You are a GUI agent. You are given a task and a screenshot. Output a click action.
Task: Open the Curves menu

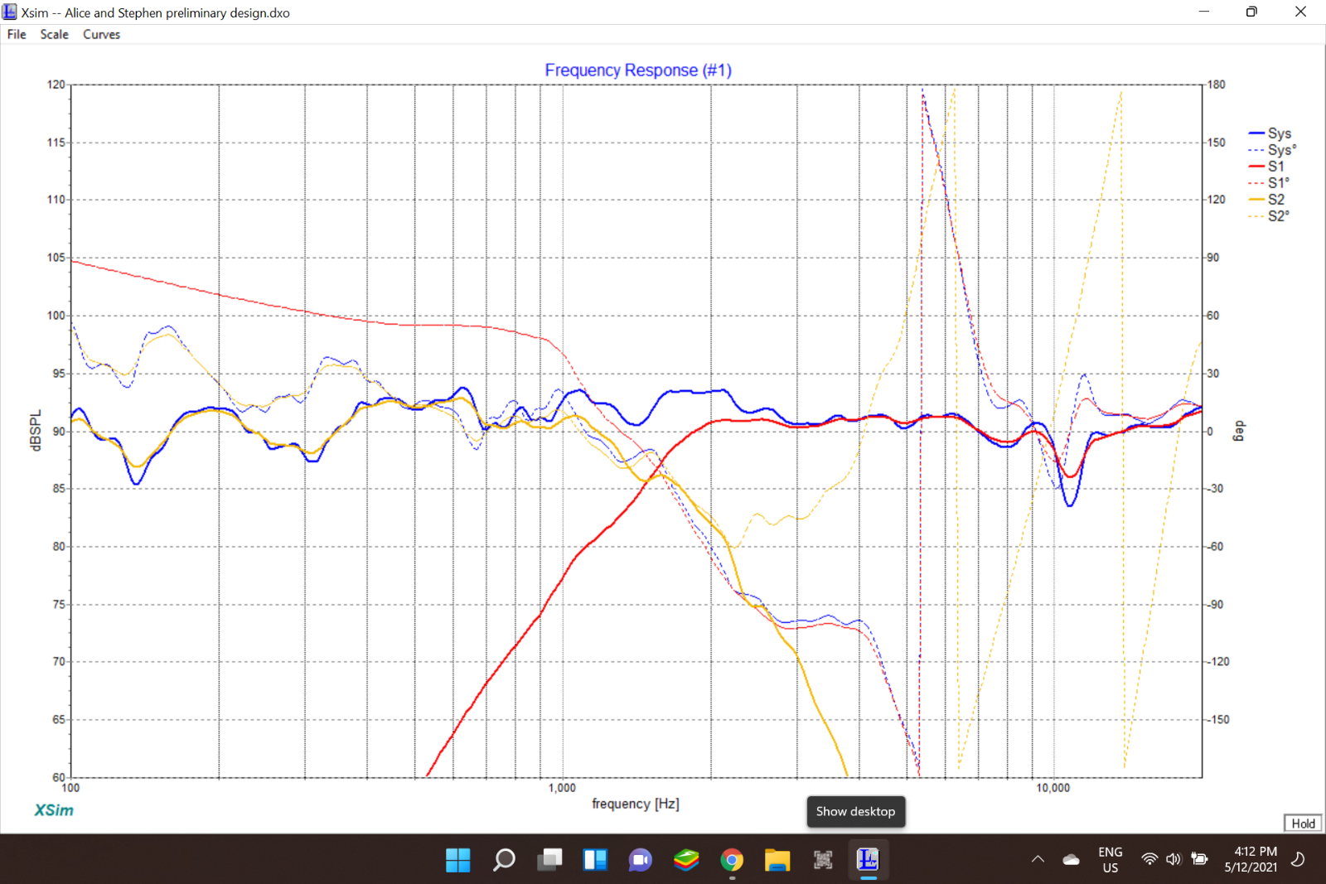[101, 34]
